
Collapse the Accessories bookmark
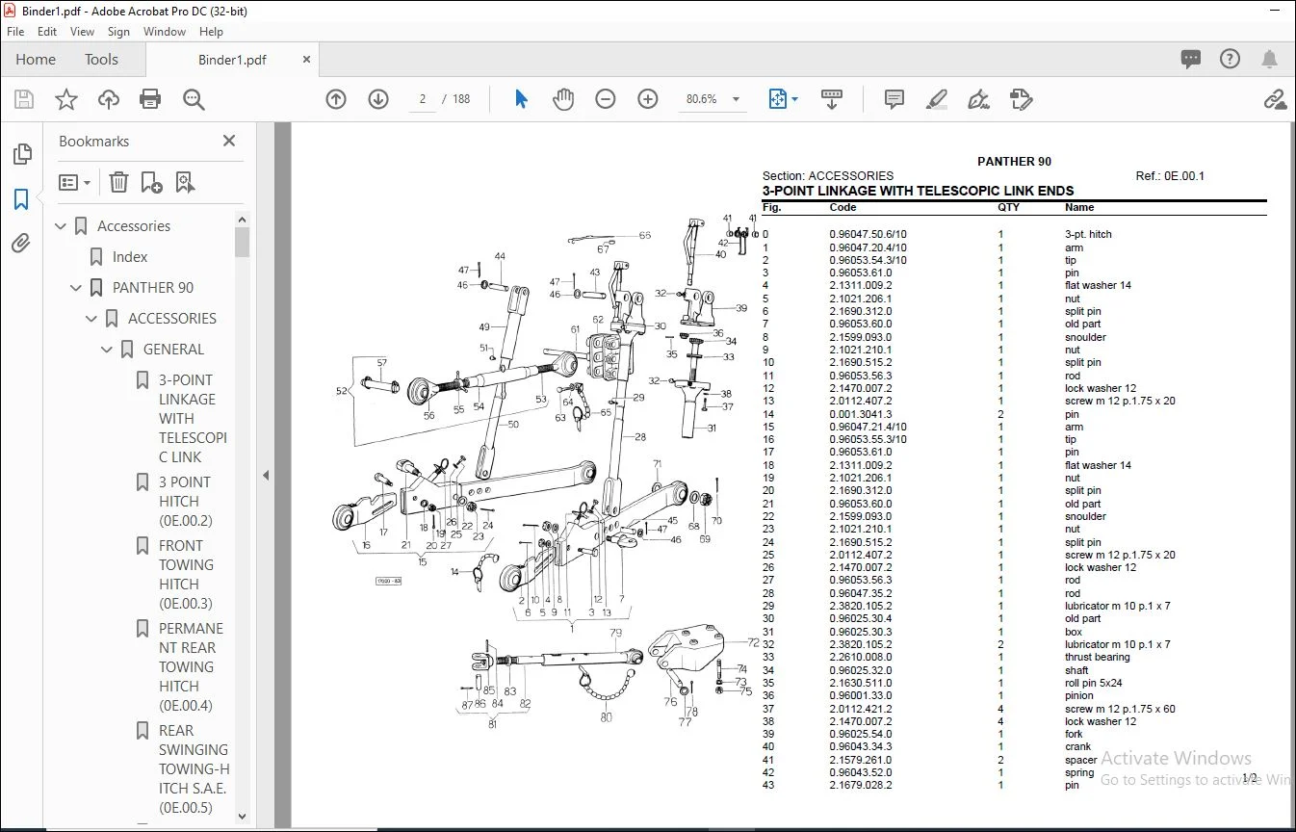[x=62, y=226]
